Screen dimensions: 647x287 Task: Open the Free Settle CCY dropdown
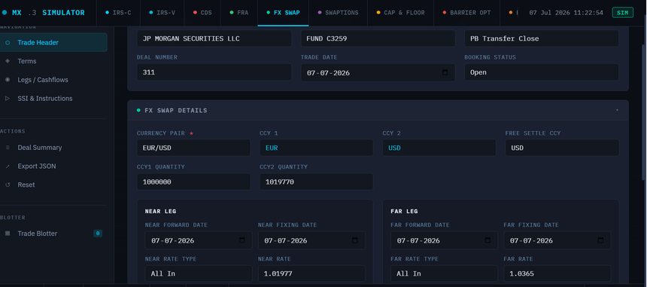pos(562,148)
